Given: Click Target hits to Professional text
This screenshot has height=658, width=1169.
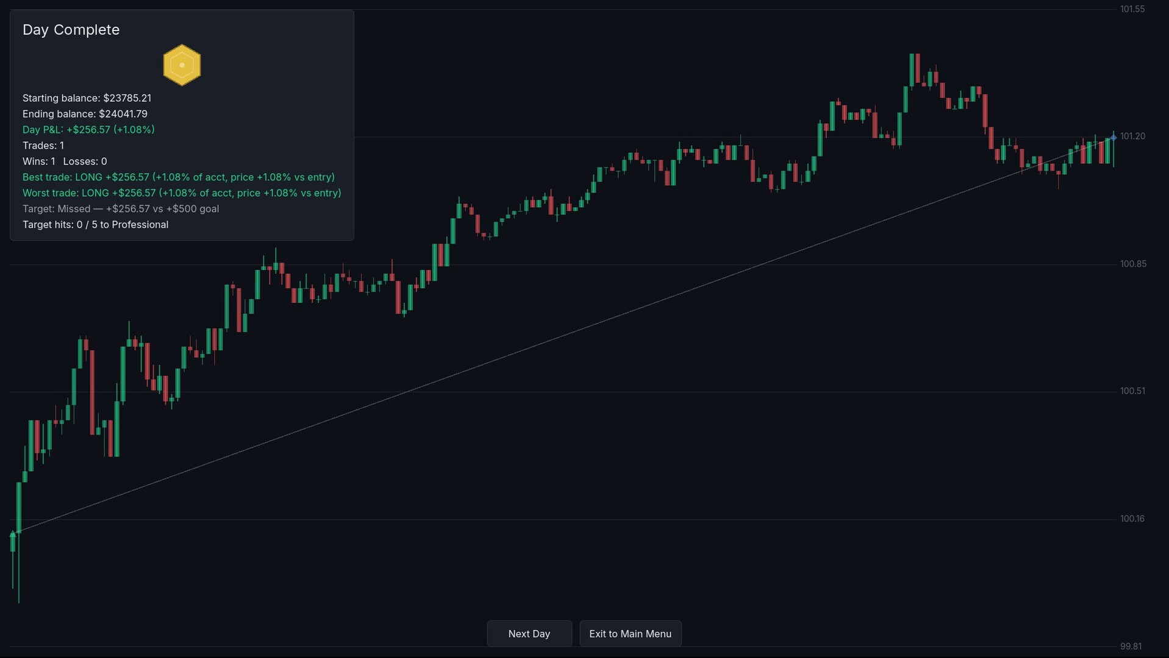Looking at the screenshot, I should (96, 225).
